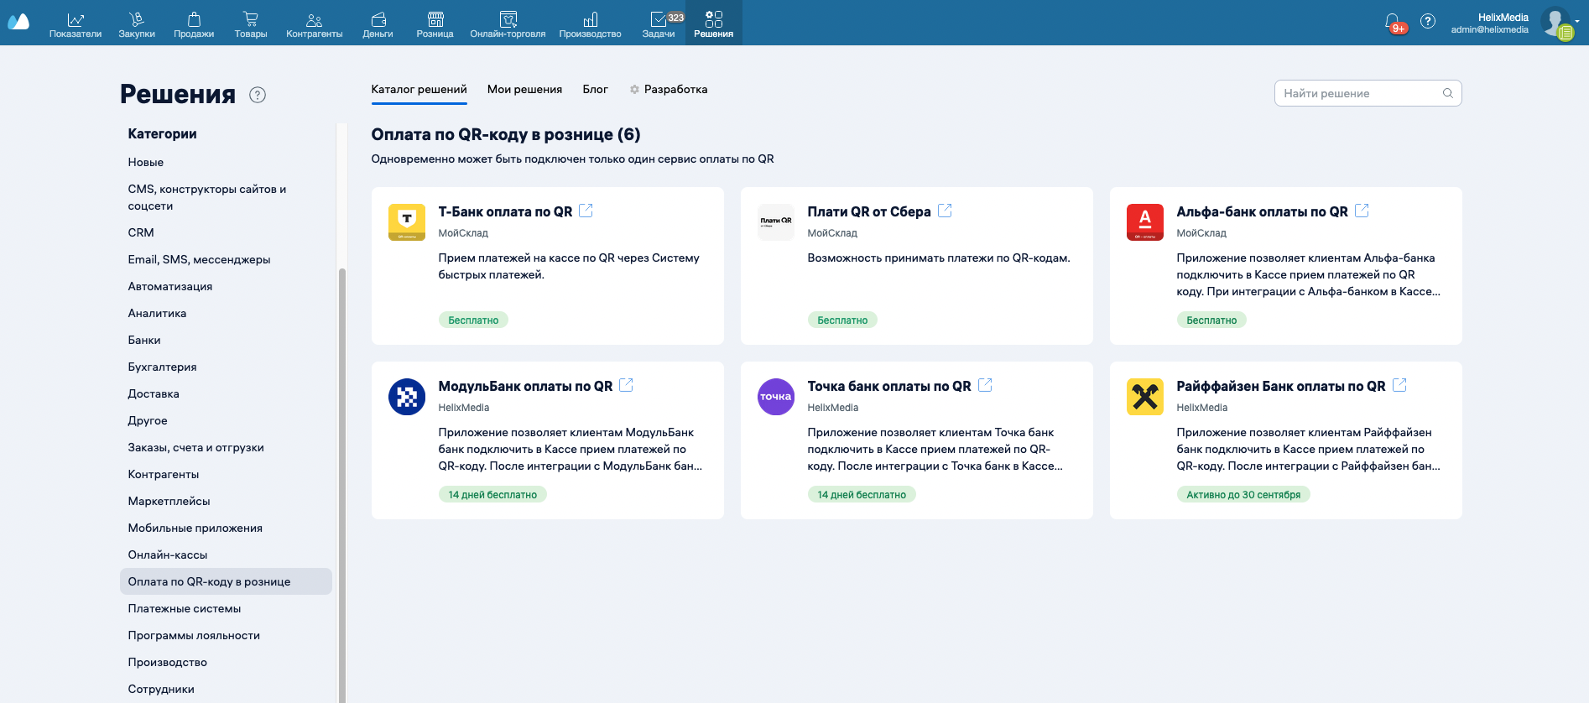Open the help question mark in header
The height and width of the screenshot is (703, 1589).
1428,22
